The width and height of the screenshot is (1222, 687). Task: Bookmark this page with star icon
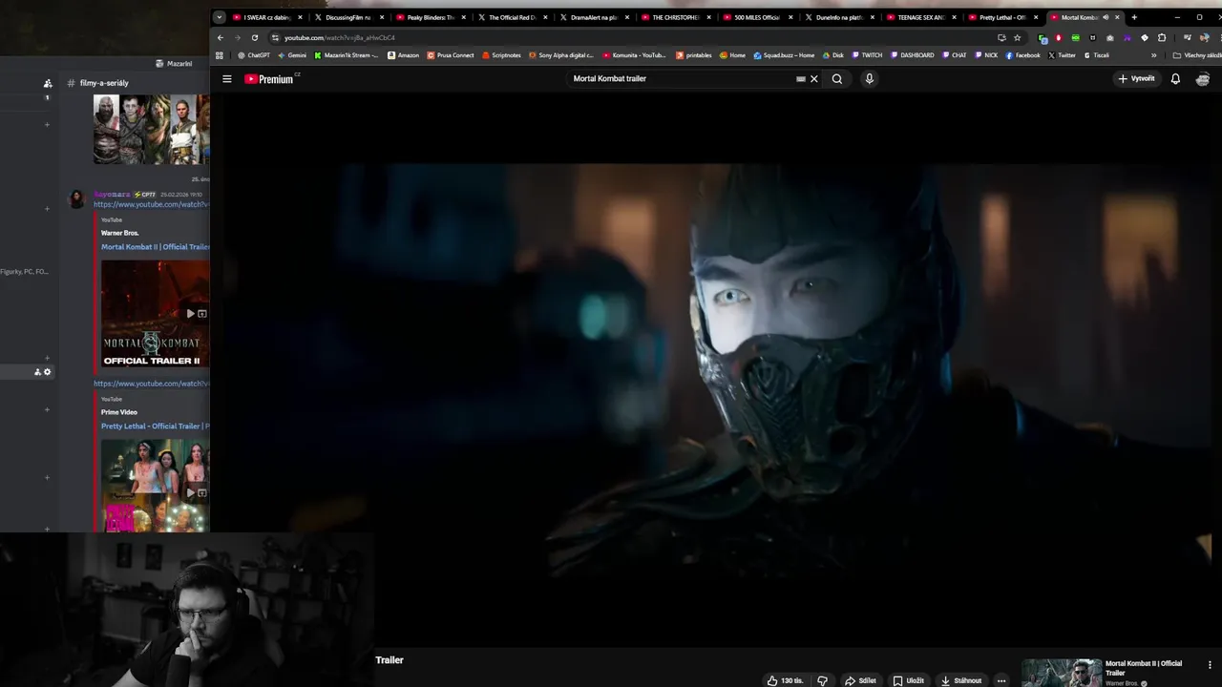point(1018,38)
